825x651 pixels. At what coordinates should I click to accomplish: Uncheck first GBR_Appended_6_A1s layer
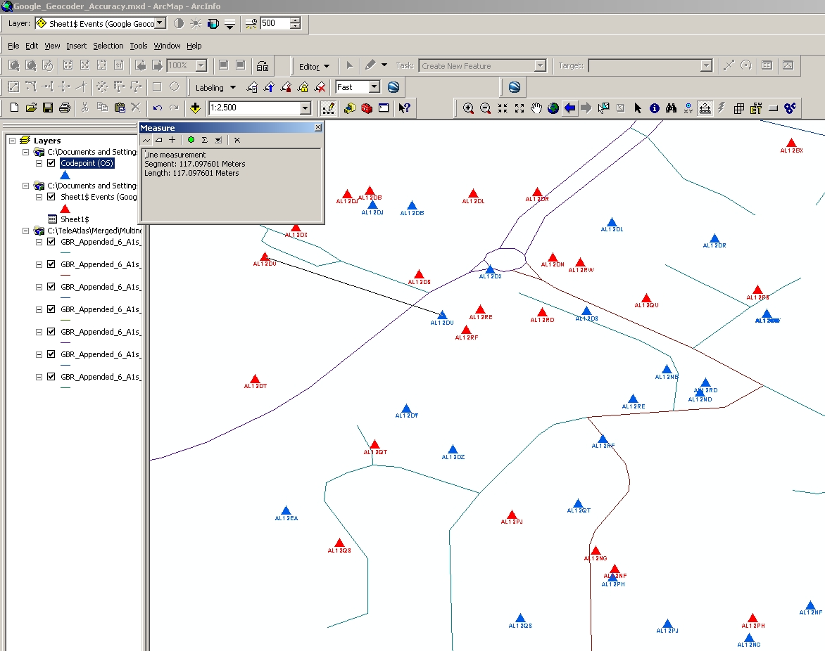(x=51, y=242)
